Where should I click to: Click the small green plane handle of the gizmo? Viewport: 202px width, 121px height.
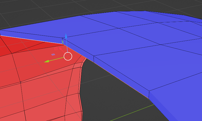tap(63, 42)
